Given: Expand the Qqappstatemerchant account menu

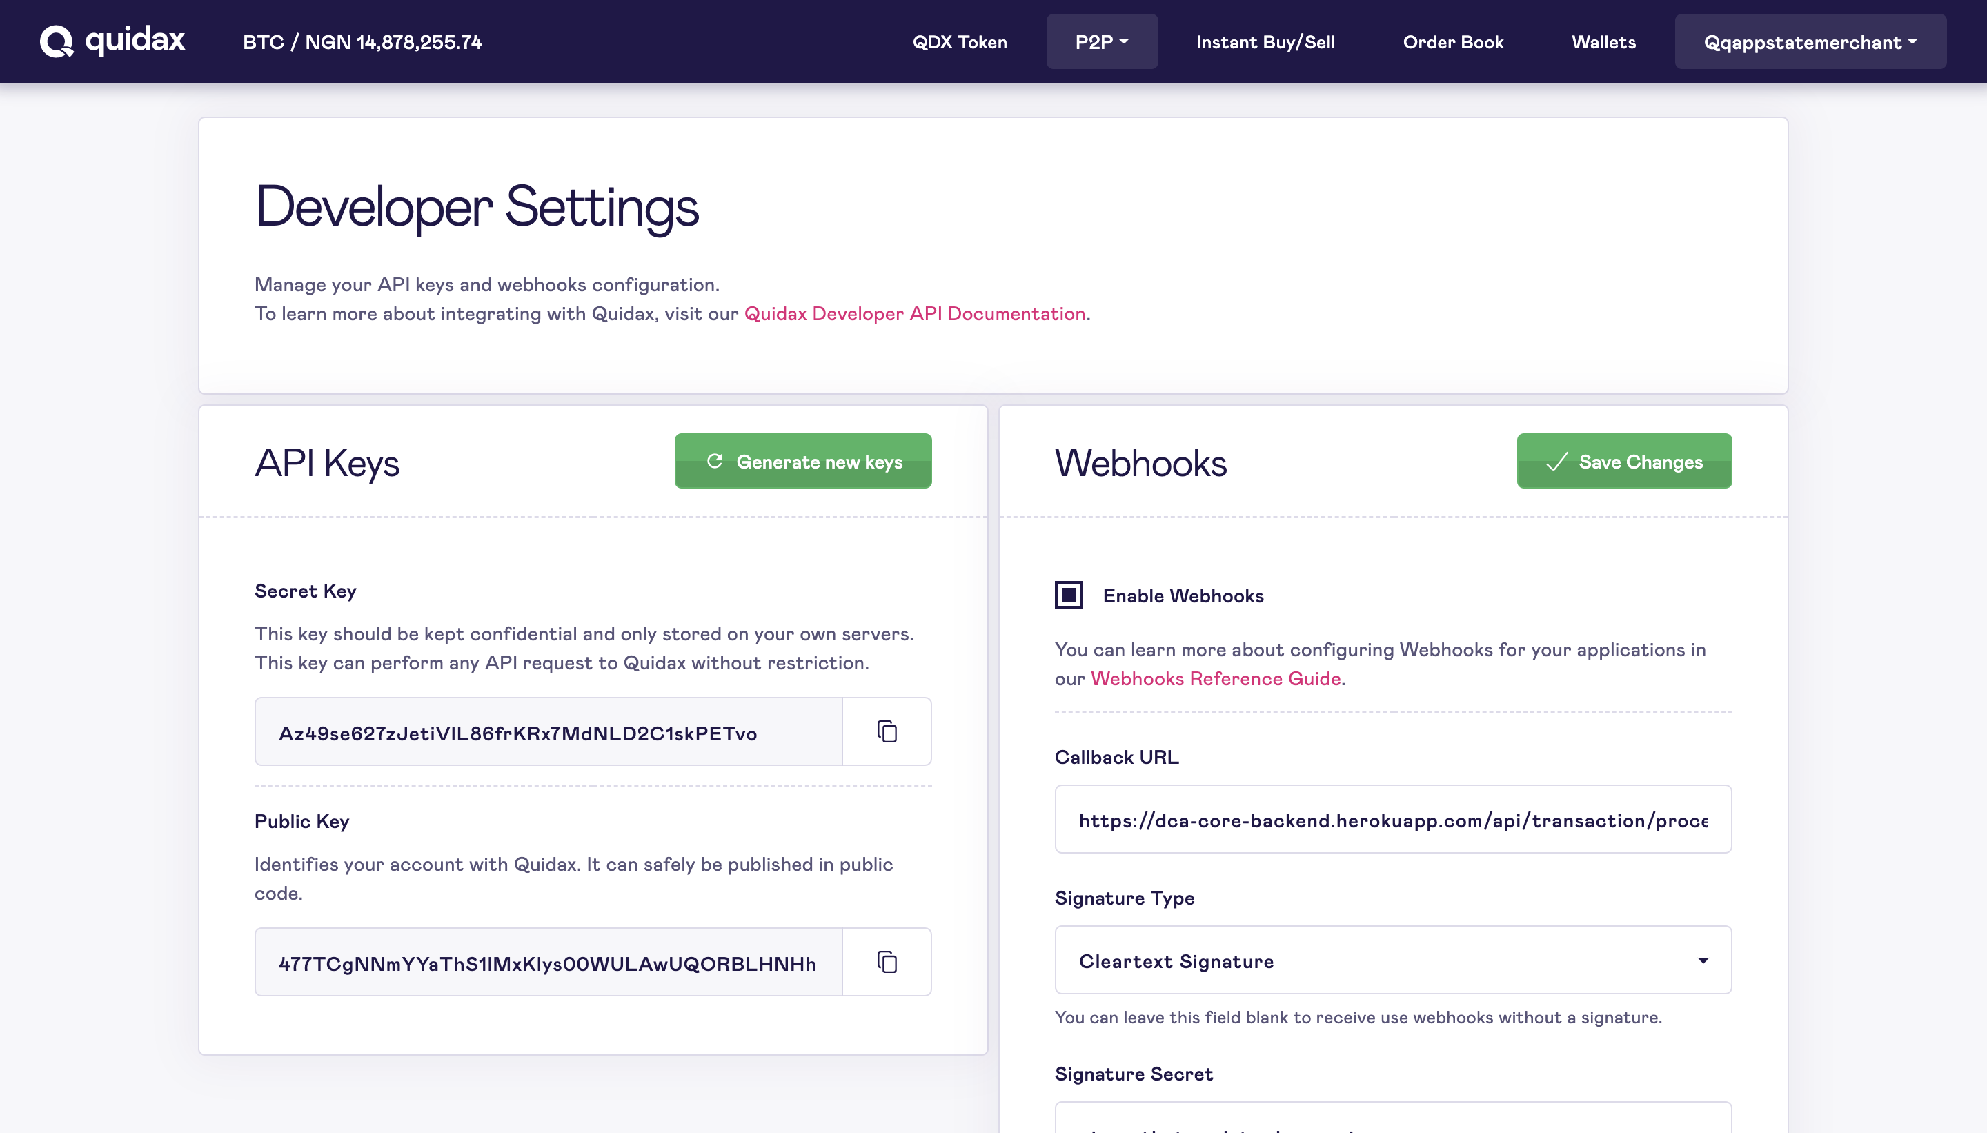Looking at the screenshot, I should click(x=1810, y=42).
